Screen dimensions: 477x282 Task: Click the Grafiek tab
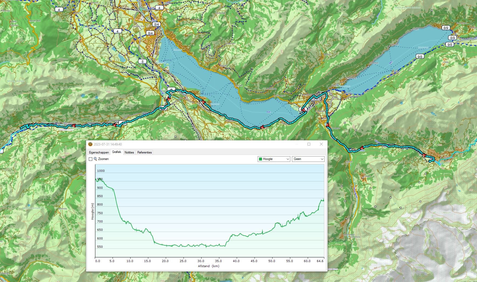coord(117,152)
